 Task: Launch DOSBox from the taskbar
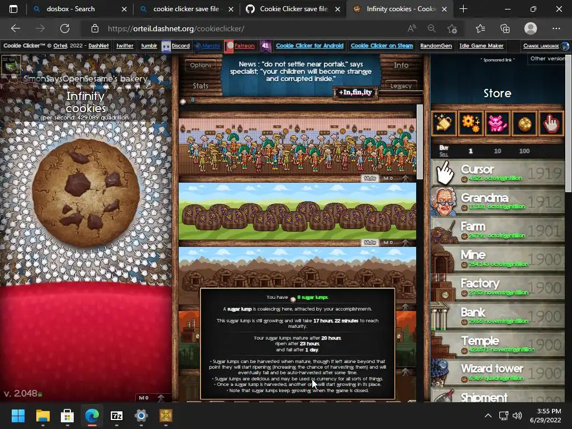pyautogui.click(x=166, y=416)
